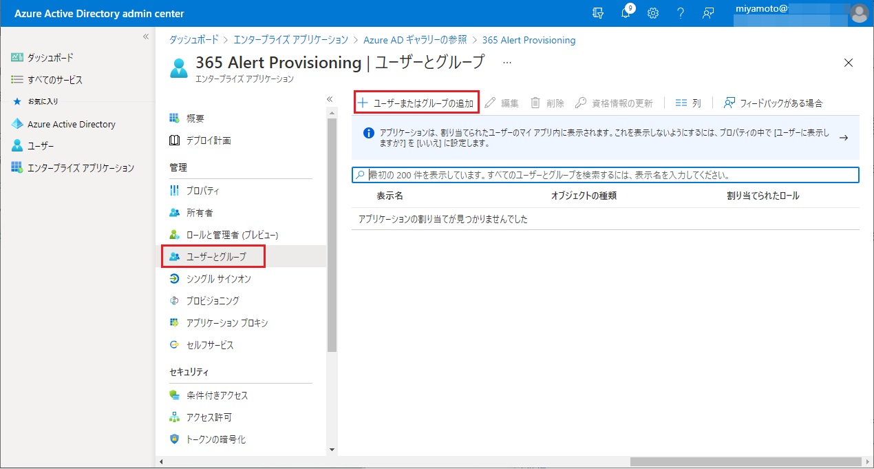Collapse the left portal sidebar
This screenshot has width=874, height=469.
tap(145, 37)
